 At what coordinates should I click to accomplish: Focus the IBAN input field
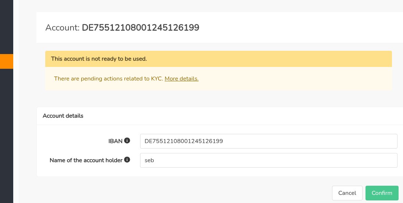pyautogui.click(x=268, y=141)
